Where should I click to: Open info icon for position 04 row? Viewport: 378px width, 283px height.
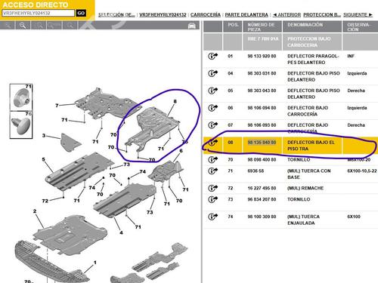(212, 73)
